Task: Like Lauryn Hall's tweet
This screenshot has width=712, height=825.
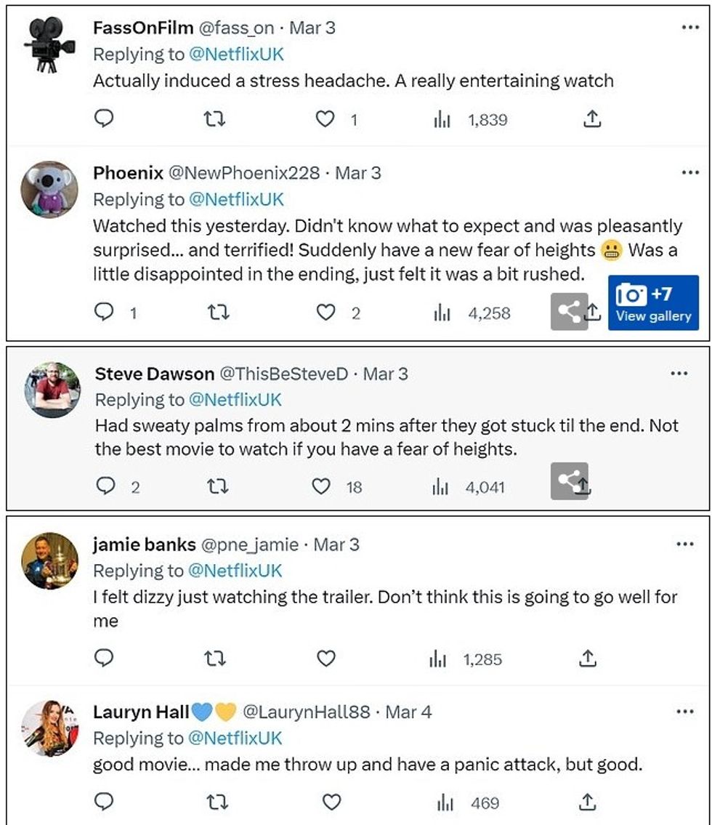Action: pyautogui.click(x=331, y=802)
